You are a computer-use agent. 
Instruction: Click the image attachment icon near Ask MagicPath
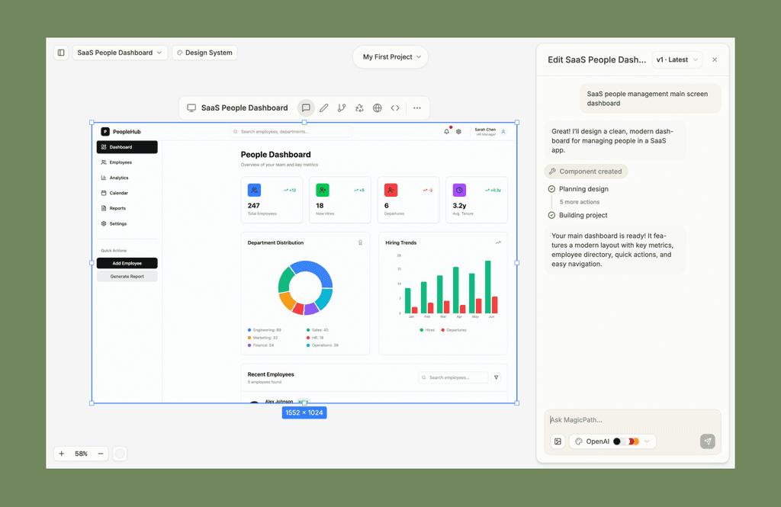point(558,441)
